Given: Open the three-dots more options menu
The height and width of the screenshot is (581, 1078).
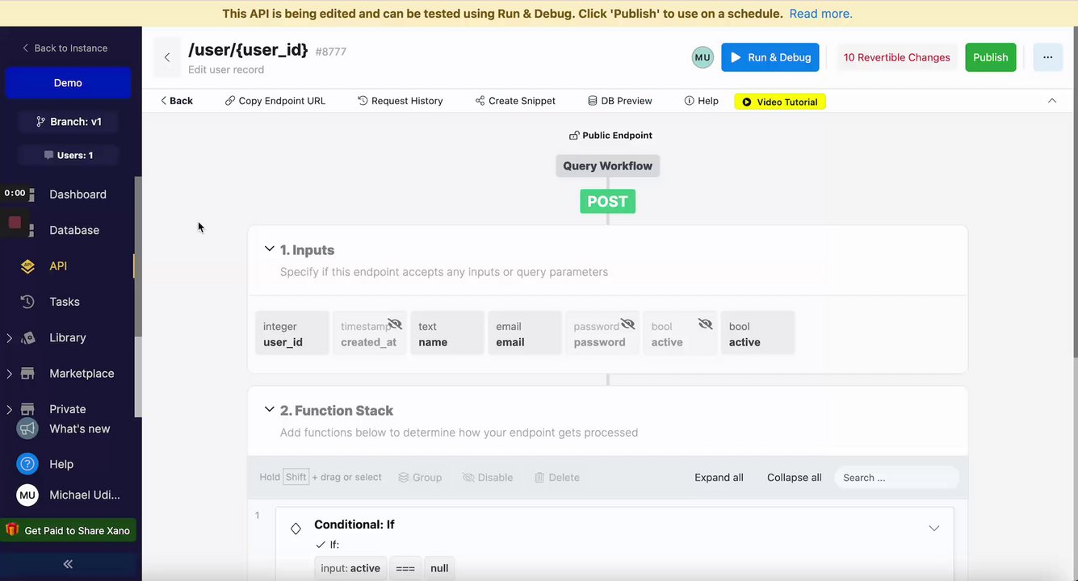Looking at the screenshot, I should coord(1047,57).
